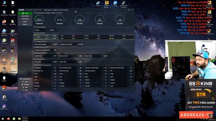Open CPUID CPU-Z desktop icon

(x=4, y=107)
